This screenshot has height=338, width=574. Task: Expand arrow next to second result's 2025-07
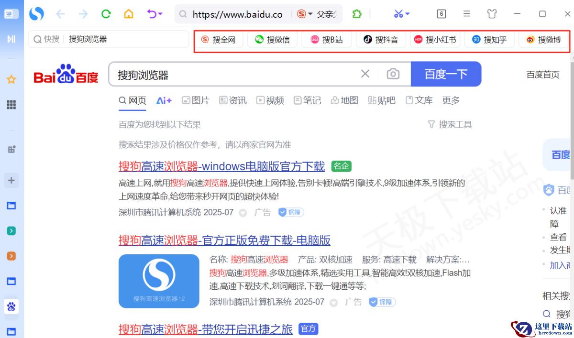pyautogui.click(x=334, y=303)
